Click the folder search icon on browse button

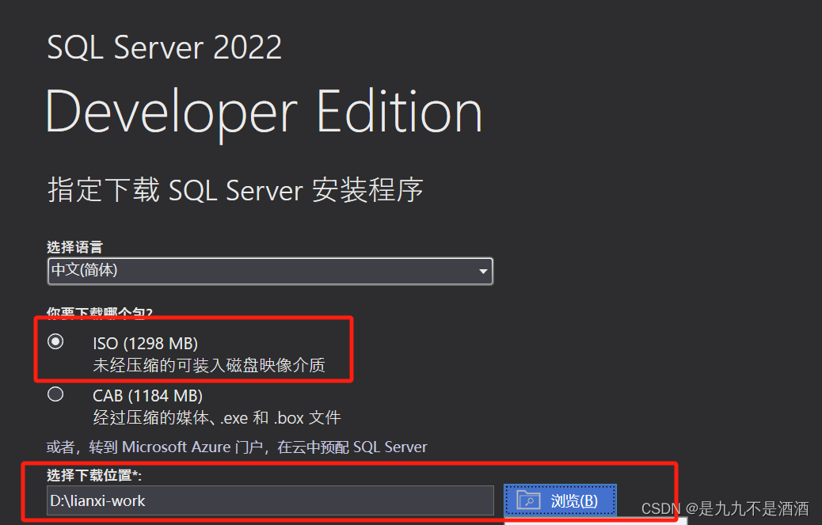[528, 500]
